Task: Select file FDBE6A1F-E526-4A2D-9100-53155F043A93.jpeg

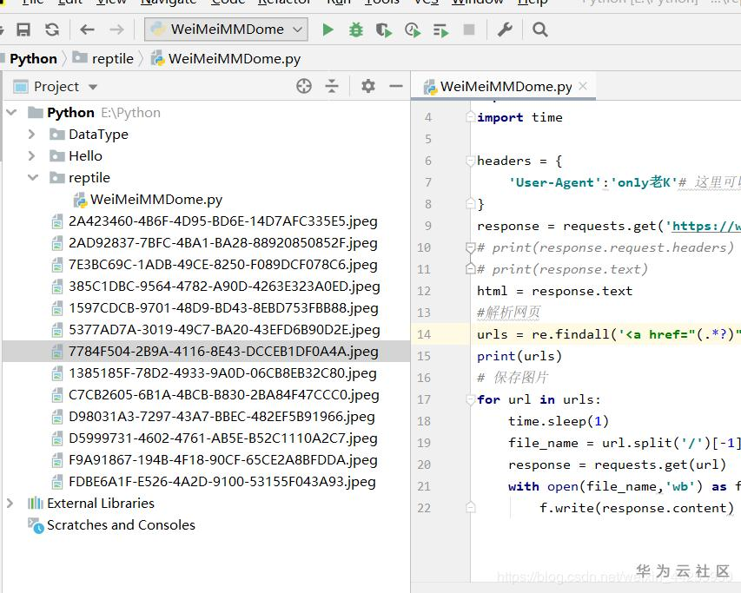Action: (x=222, y=482)
